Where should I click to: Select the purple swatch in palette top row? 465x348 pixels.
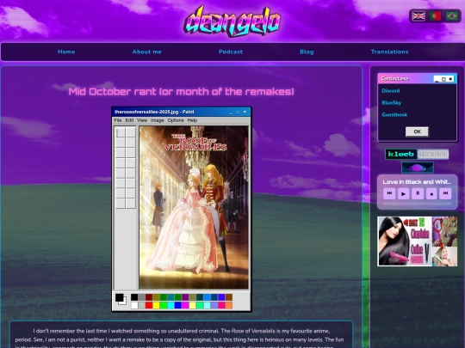[x=185, y=297]
